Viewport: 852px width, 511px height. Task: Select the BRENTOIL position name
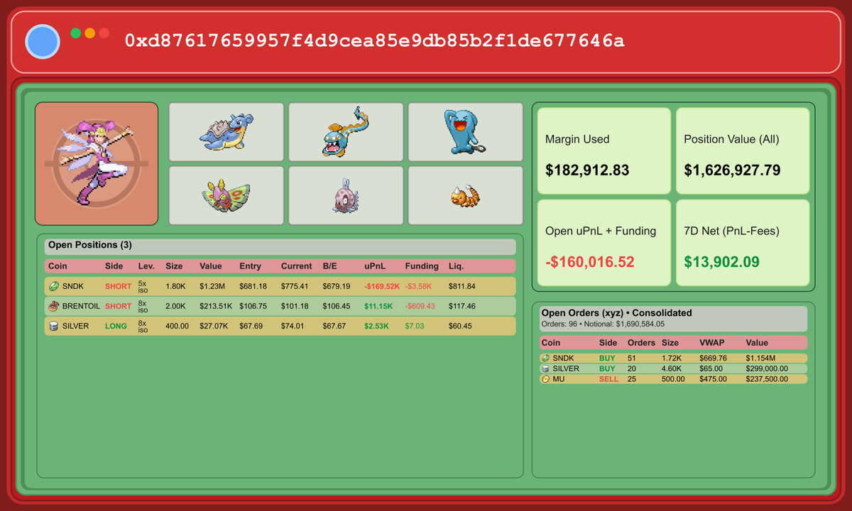[x=81, y=306]
